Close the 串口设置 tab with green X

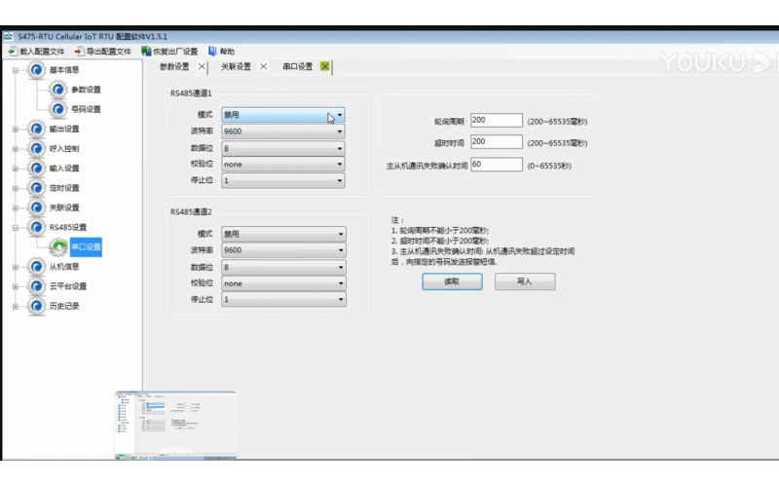pos(325,66)
